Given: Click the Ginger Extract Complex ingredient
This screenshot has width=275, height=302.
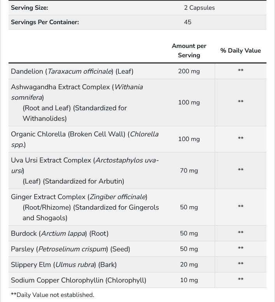Looking at the screenshot, I should [x=85, y=207].
